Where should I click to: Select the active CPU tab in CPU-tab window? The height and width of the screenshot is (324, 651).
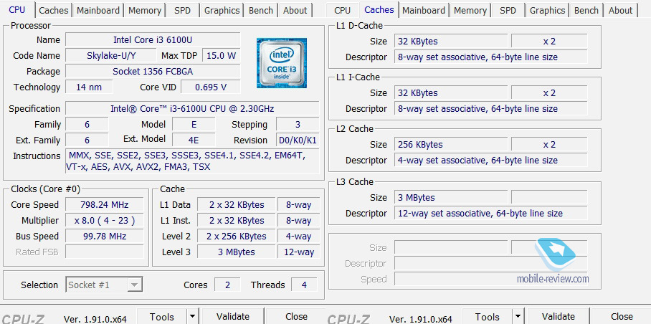click(x=17, y=9)
